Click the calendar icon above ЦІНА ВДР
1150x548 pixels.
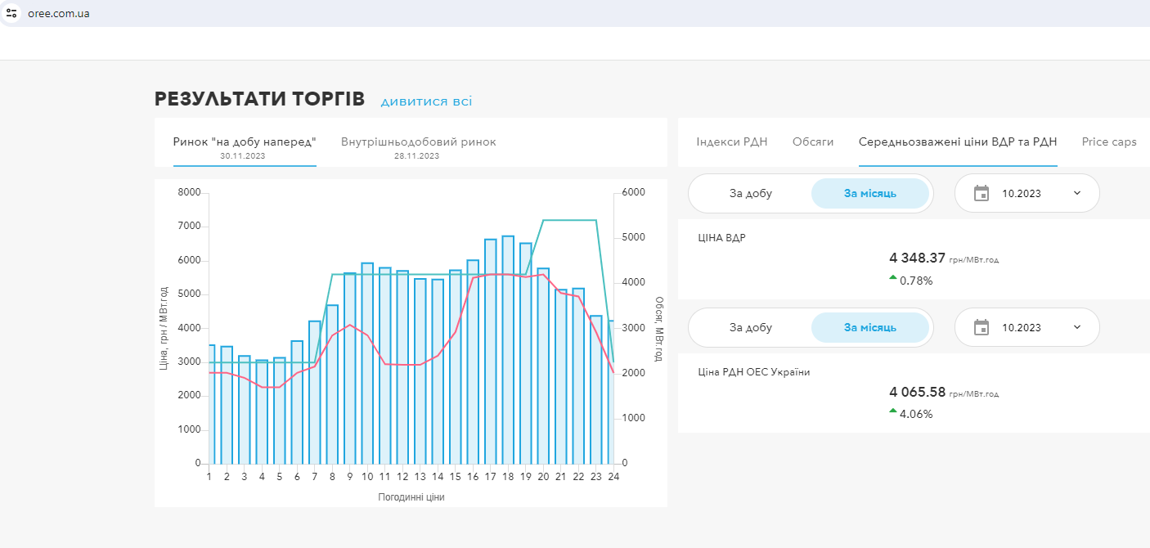[x=982, y=193]
